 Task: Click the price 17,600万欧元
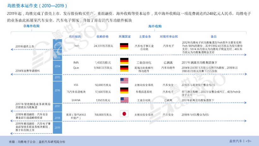click(103, 92)
